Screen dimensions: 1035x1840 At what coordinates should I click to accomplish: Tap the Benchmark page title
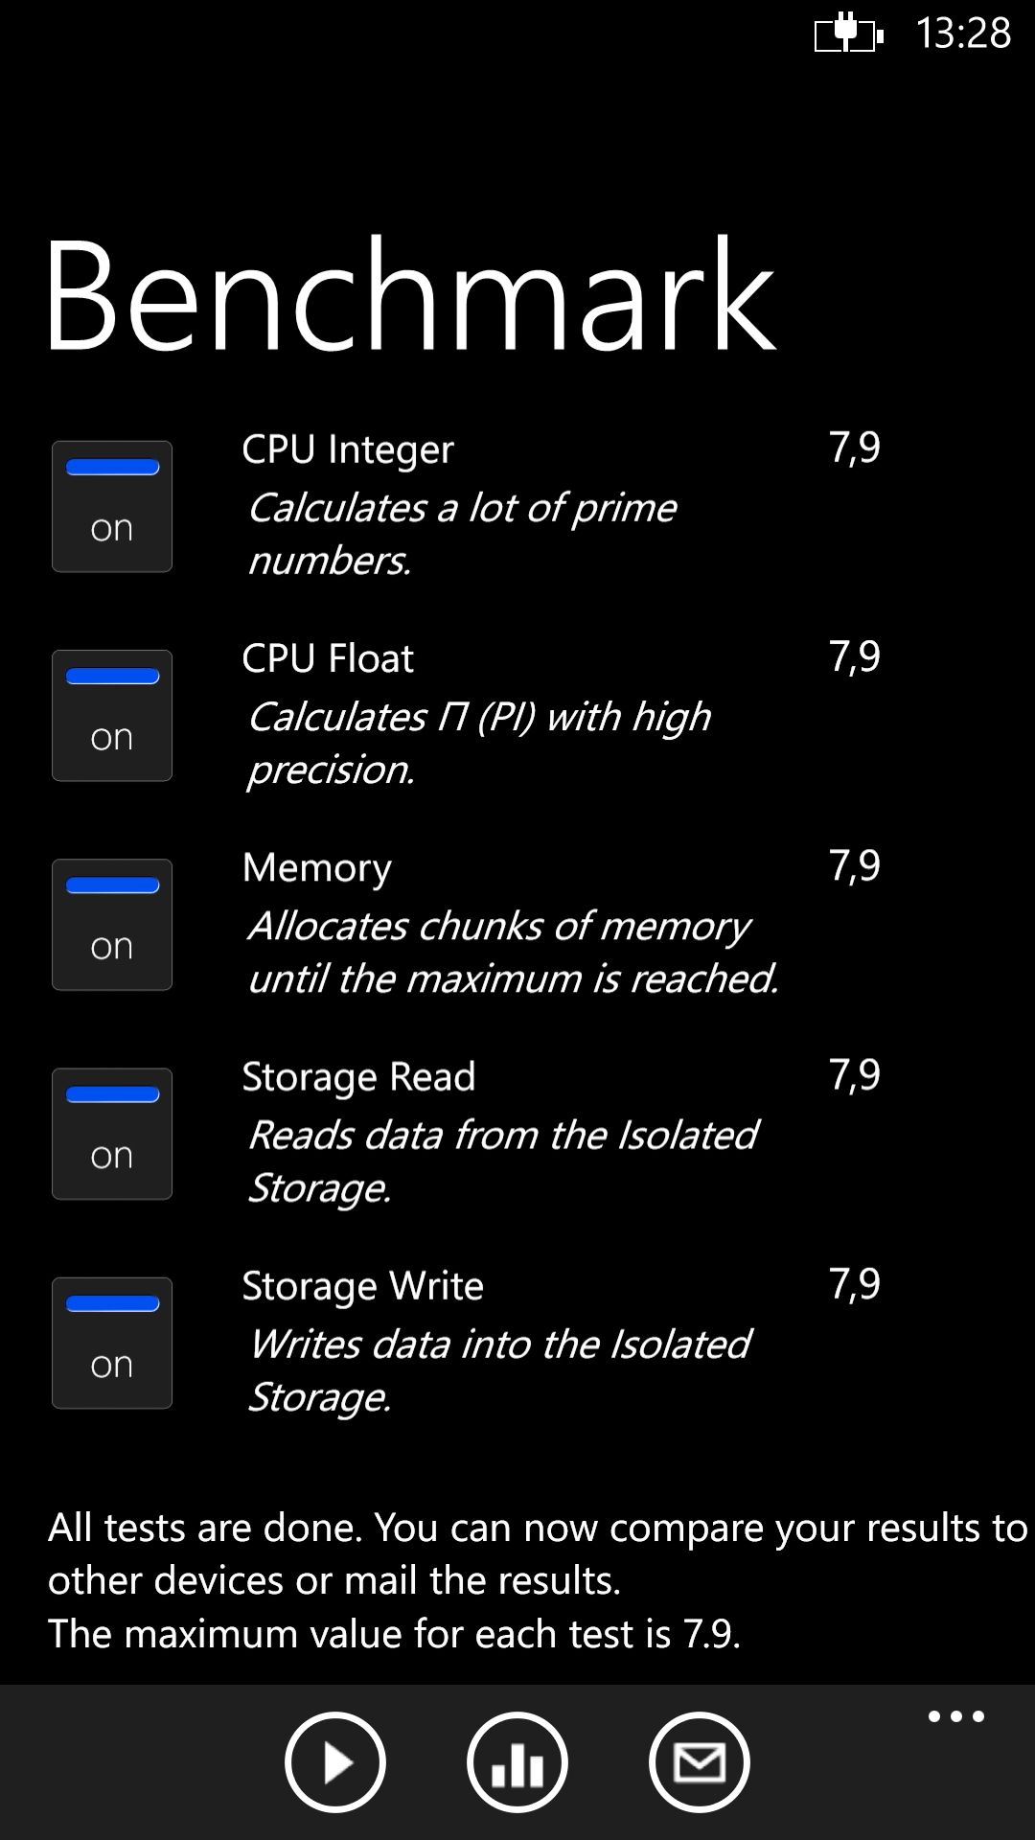point(410,295)
